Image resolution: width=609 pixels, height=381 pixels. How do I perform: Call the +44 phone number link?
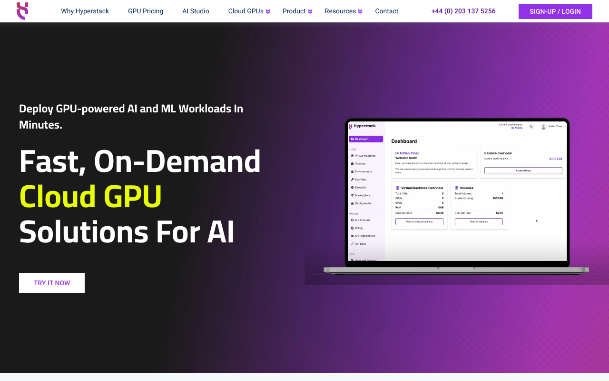463,11
